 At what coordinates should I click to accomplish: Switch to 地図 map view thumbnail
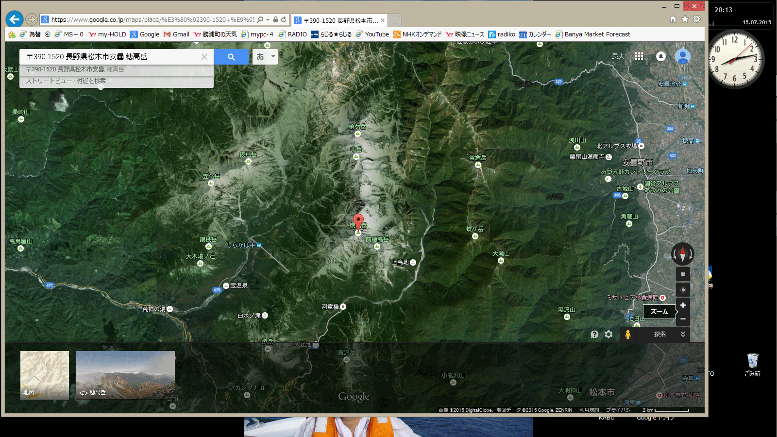pos(45,375)
